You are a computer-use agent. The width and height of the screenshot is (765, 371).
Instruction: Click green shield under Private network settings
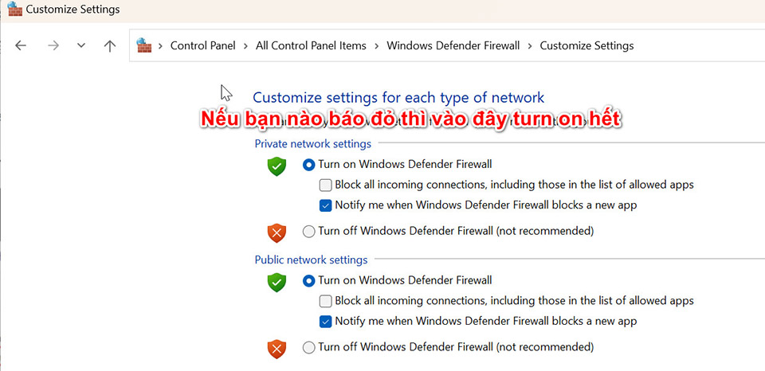[x=277, y=166]
